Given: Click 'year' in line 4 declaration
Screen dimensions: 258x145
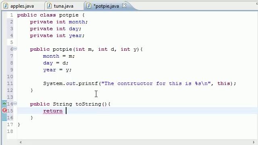Looking at the screenshot, I should (x=75, y=36).
